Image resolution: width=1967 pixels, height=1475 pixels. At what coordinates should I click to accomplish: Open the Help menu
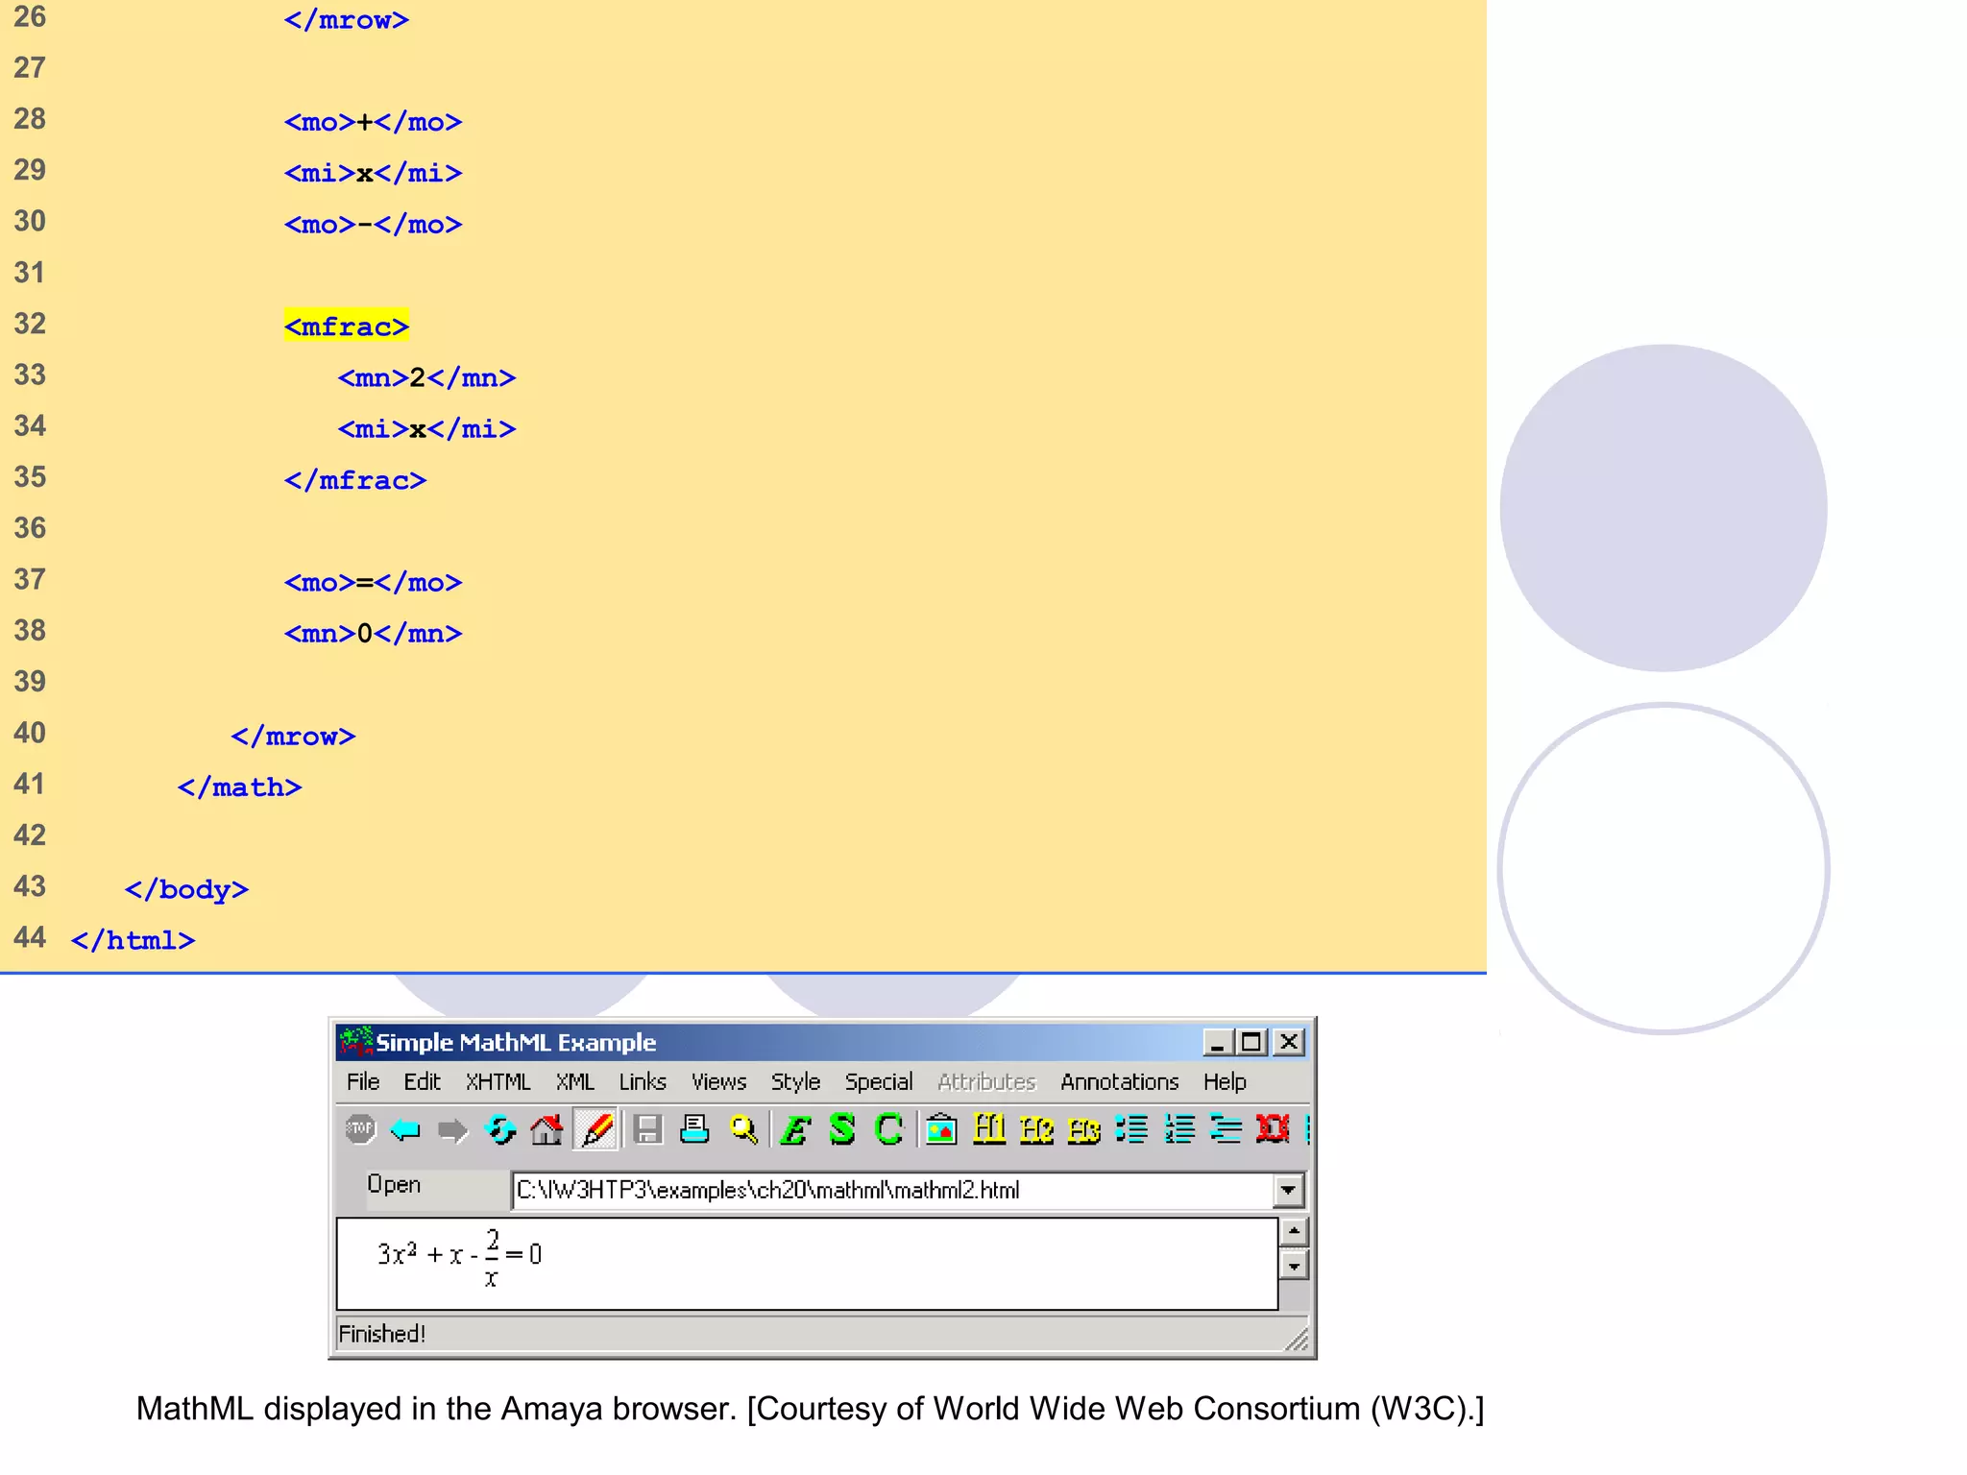point(1225,1081)
